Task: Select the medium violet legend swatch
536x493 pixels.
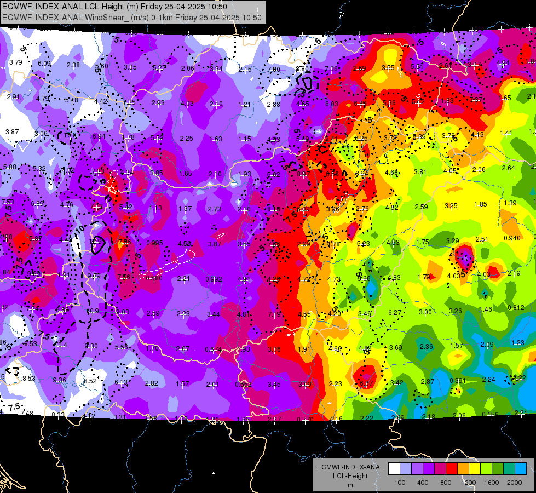Action: tap(417, 469)
